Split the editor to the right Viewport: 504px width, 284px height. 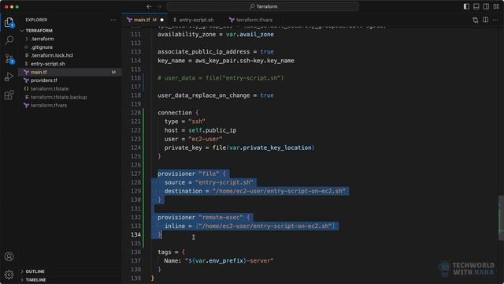pos(485,20)
